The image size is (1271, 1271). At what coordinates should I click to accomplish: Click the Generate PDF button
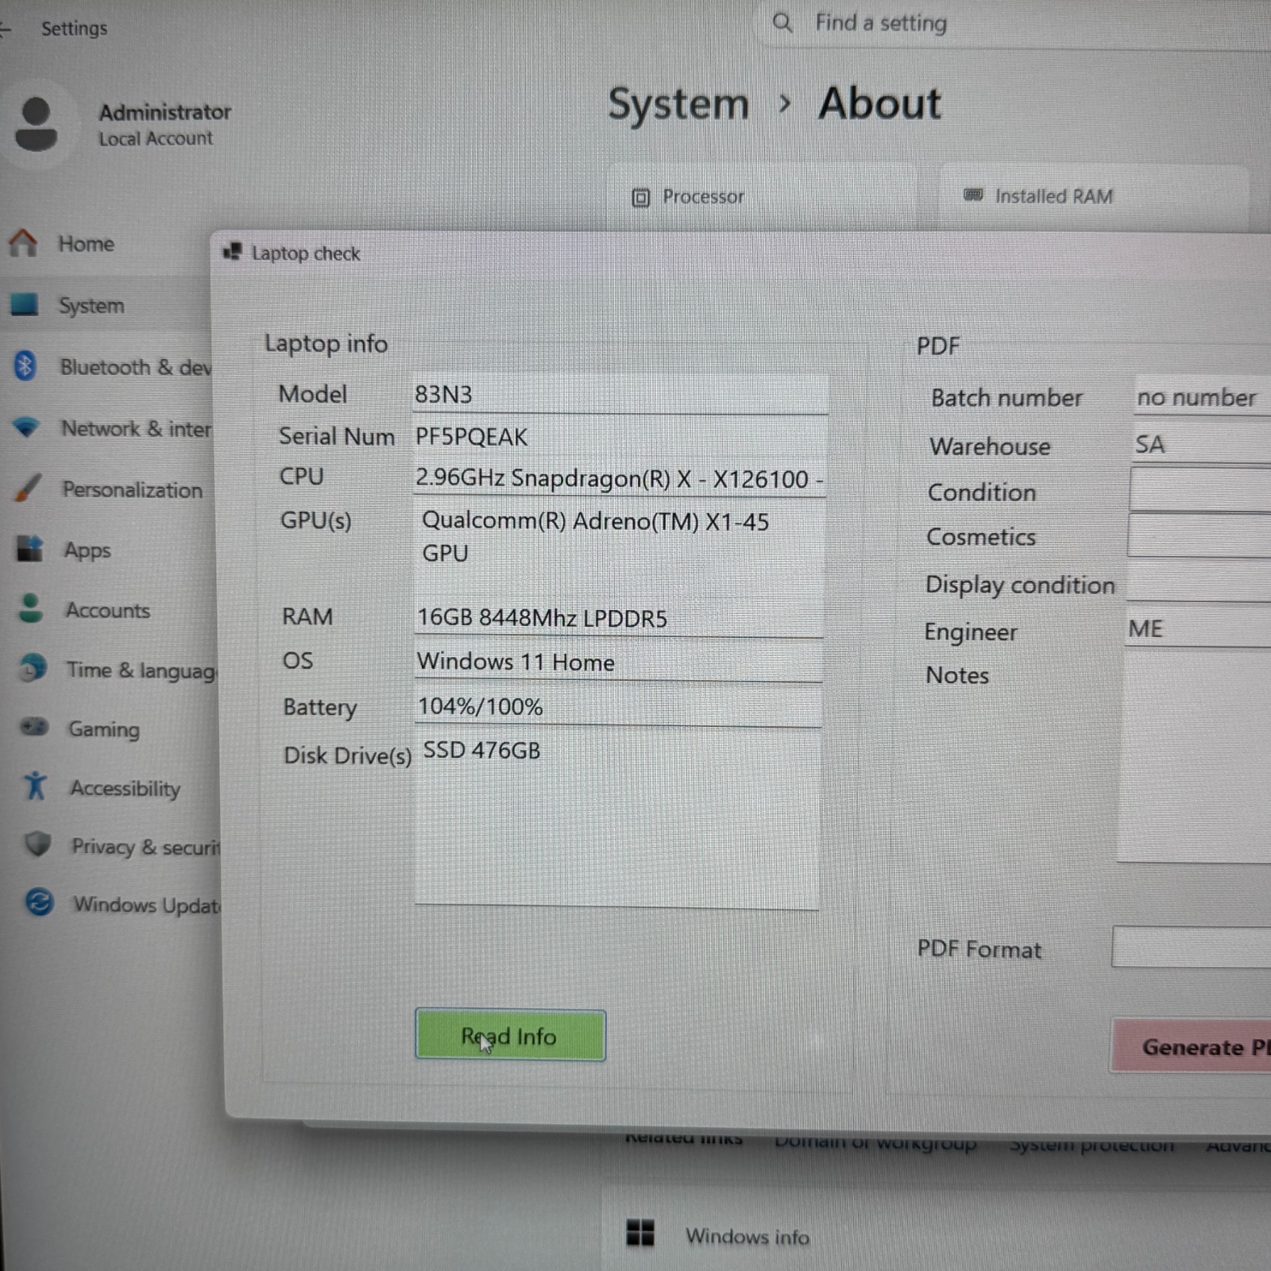[1192, 1046]
